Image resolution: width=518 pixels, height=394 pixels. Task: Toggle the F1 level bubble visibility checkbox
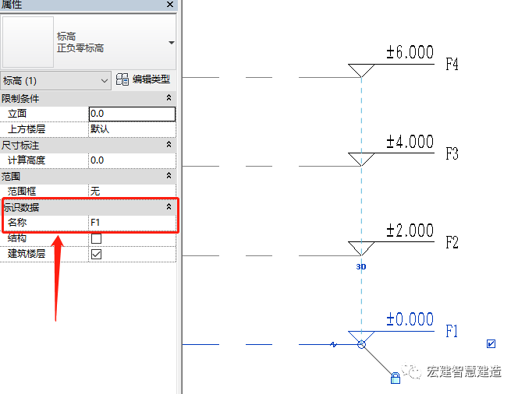click(491, 344)
